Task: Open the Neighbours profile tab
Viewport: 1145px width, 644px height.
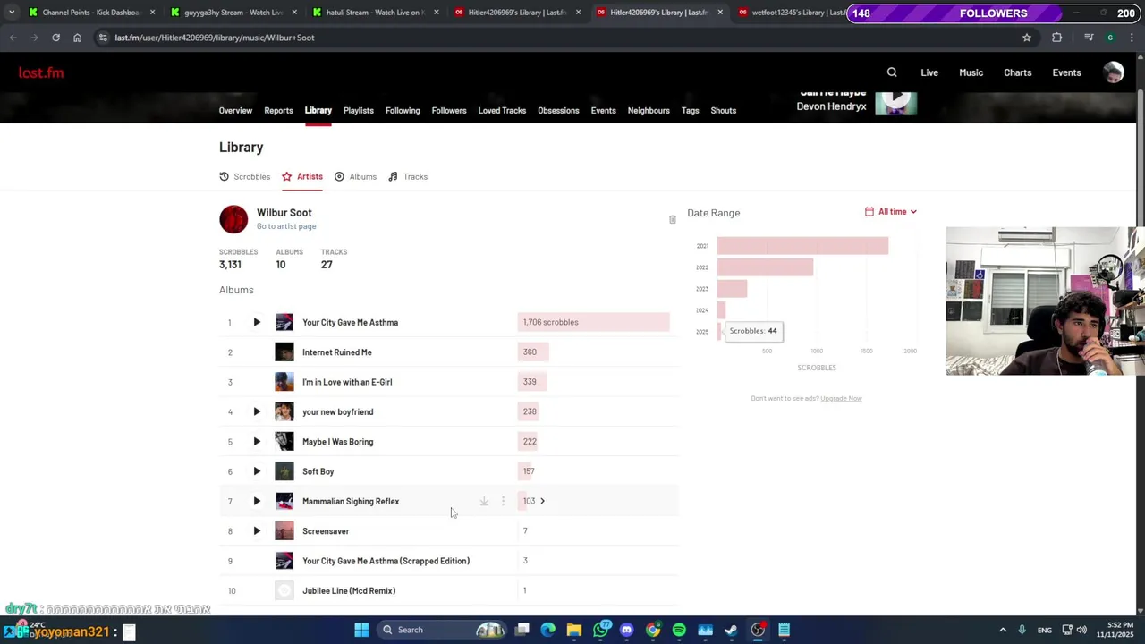Action: (649, 110)
